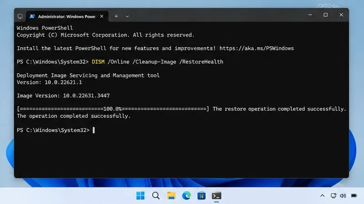
Task: Show hidden system tray icons
Action: [x=323, y=196]
